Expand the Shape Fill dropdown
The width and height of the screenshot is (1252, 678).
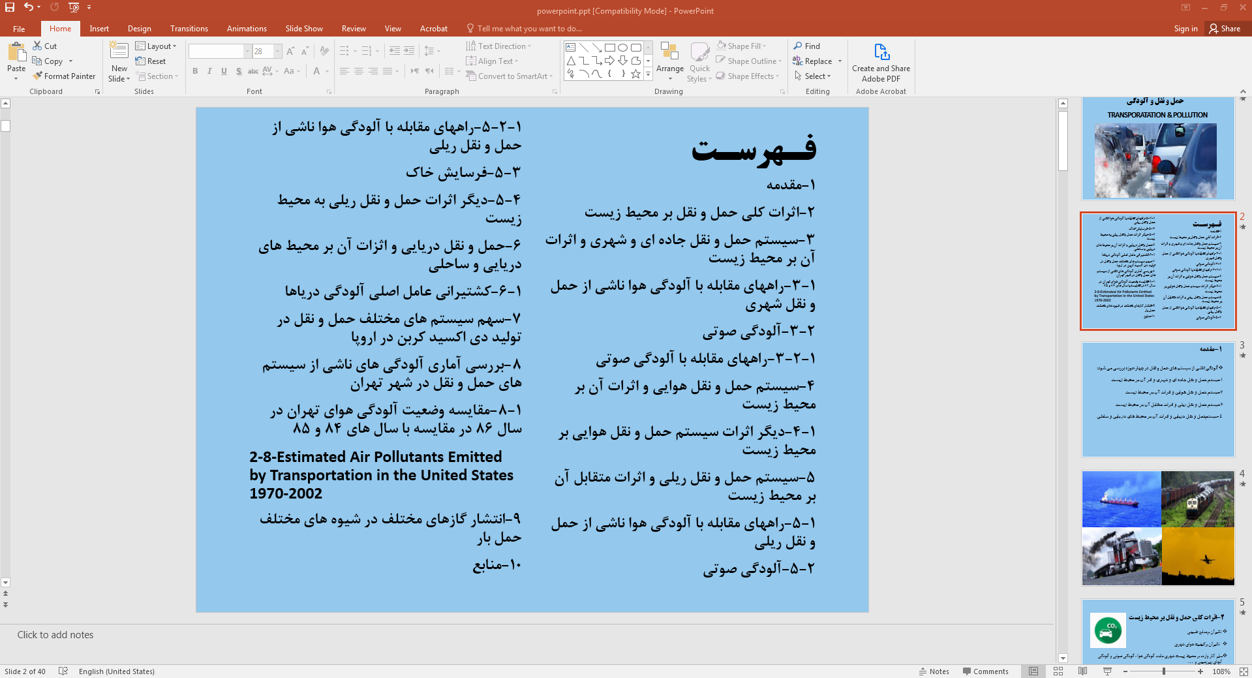[x=765, y=46]
